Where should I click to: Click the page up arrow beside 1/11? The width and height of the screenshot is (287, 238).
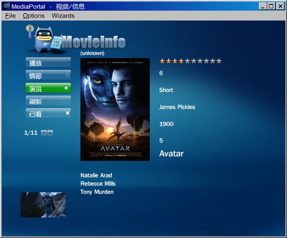click(50, 133)
